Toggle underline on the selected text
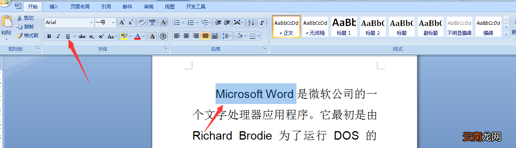Screen dimensions: 516x148 [68, 36]
